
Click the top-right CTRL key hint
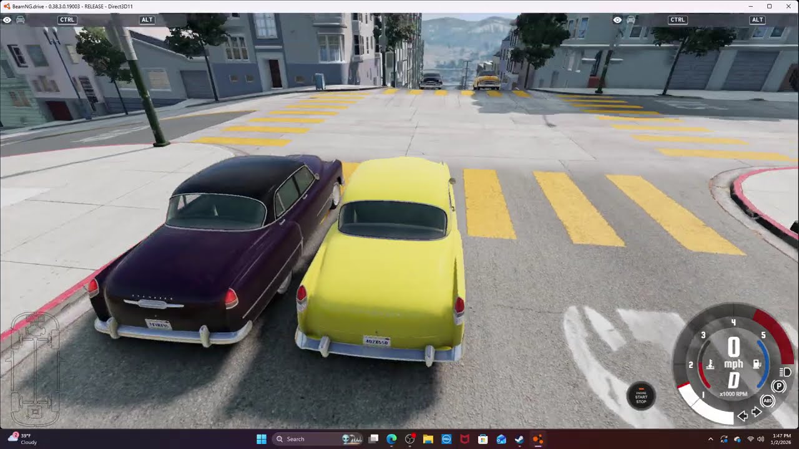click(678, 20)
